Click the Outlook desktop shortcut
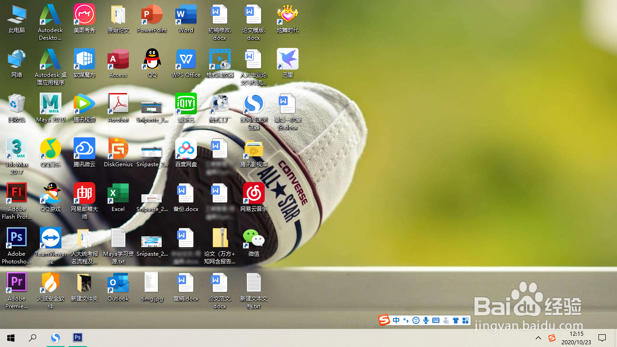This screenshot has width=617, height=347. coord(118,287)
